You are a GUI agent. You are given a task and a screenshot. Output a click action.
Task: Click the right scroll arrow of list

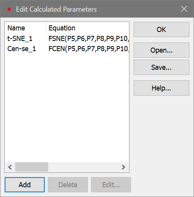124,167
